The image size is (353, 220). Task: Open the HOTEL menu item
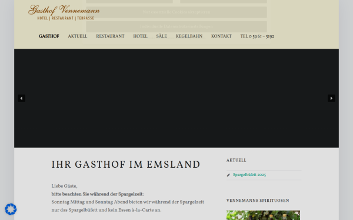pyautogui.click(x=140, y=36)
